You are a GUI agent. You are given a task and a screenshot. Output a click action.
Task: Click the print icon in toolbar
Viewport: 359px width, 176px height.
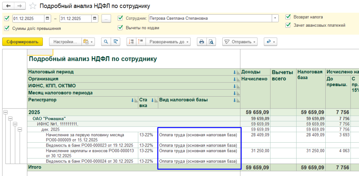202,42
